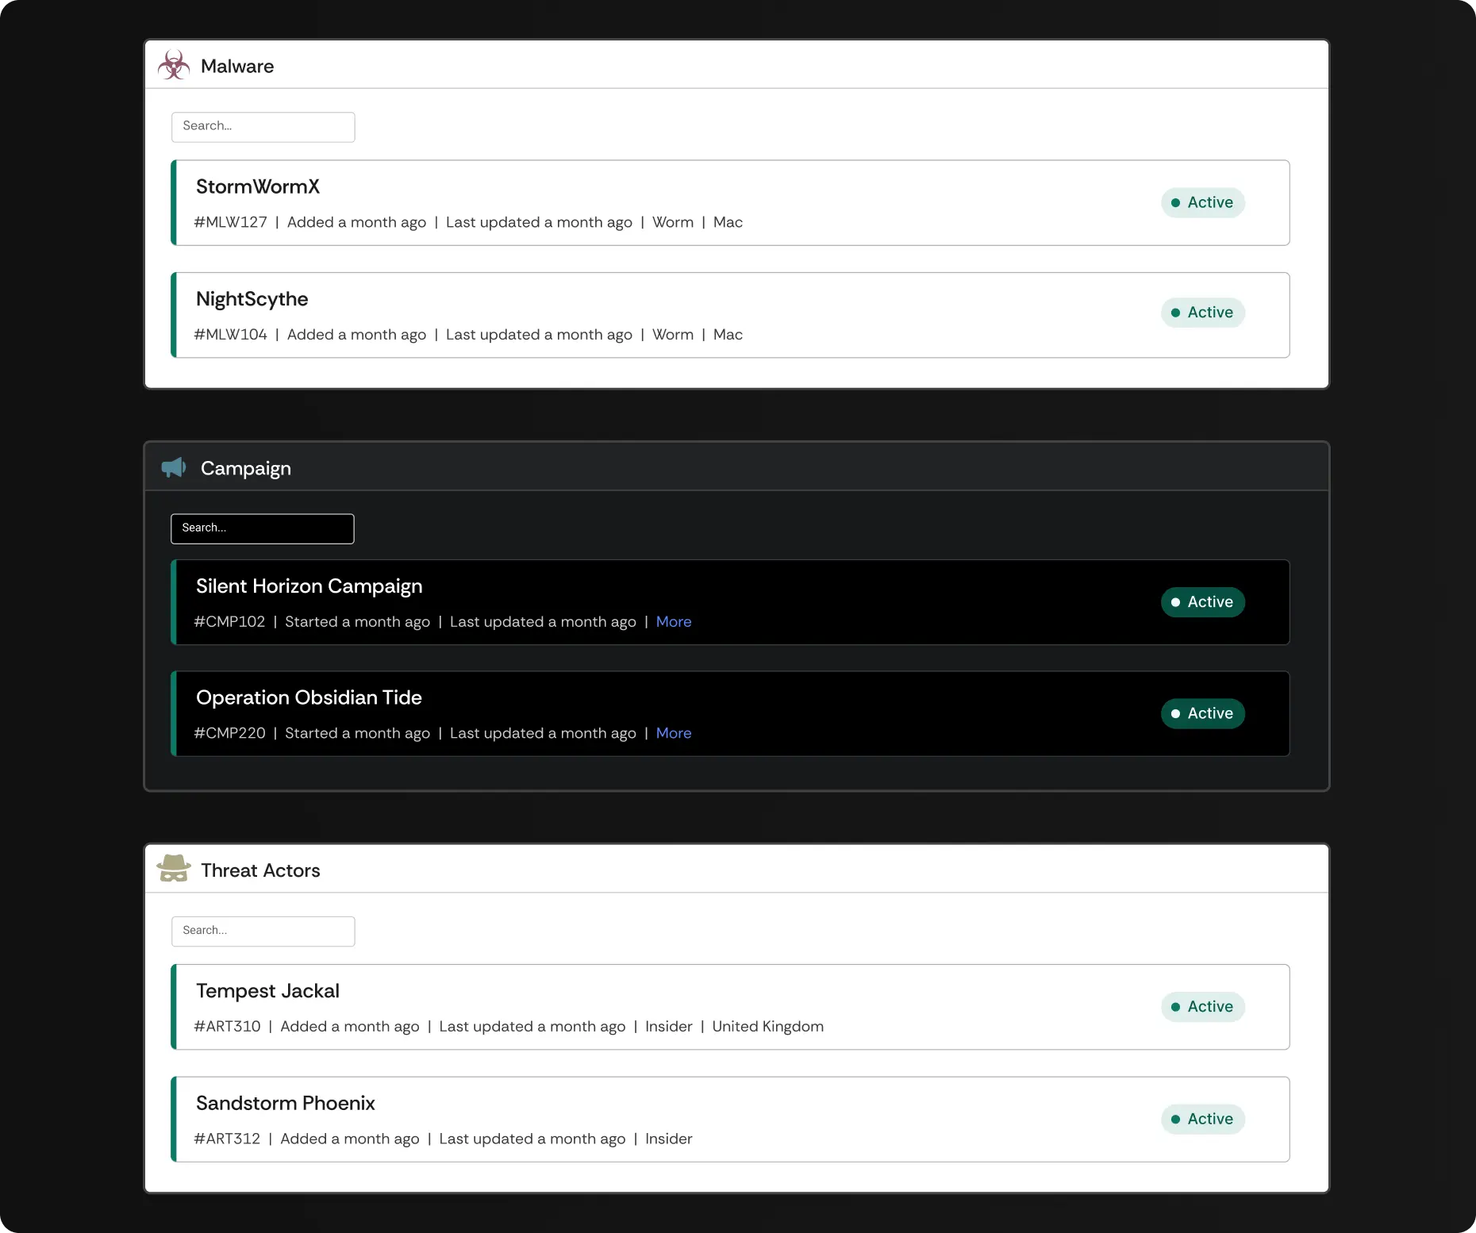1476x1233 pixels.
Task: Expand More for Operation Obsidian Tide
Action: point(673,733)
